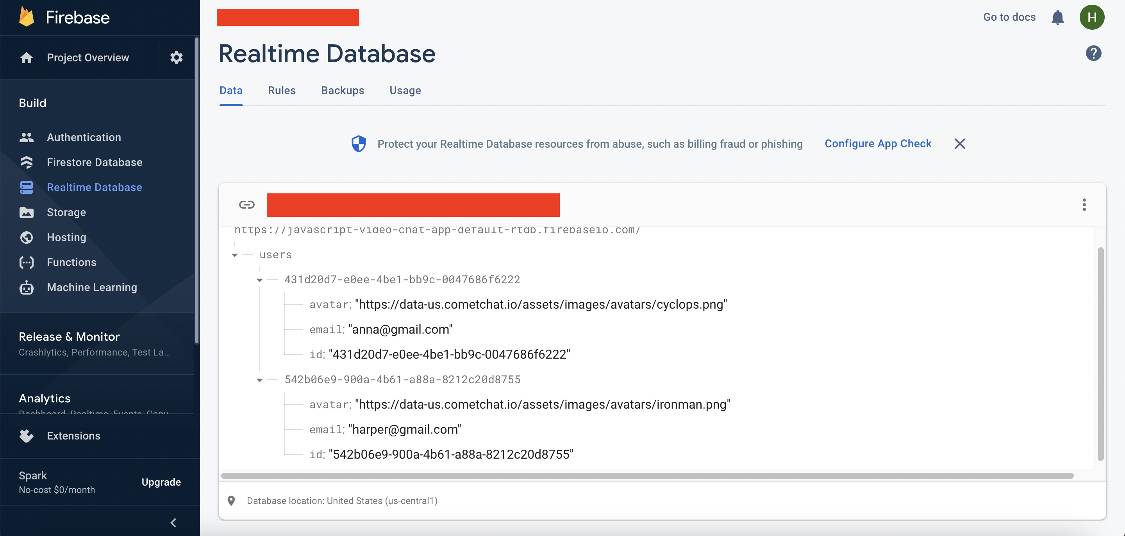1125x536 pixels.
Task: Switch to the Usage tab
Action: tap(405, 90)
